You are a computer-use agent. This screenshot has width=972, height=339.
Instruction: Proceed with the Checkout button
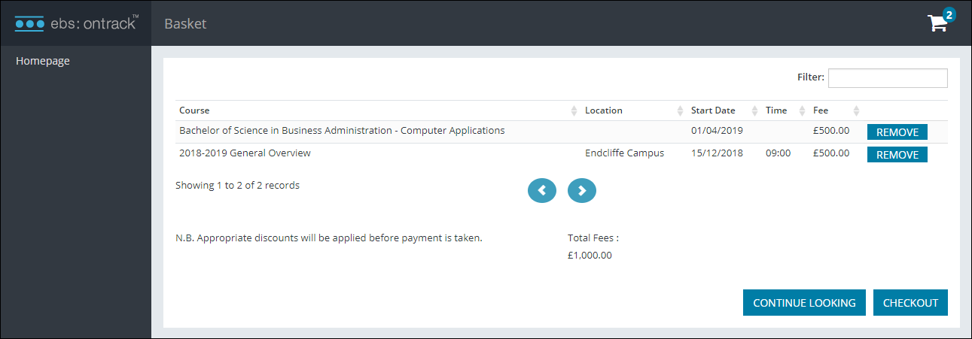[x=910, y=303]
